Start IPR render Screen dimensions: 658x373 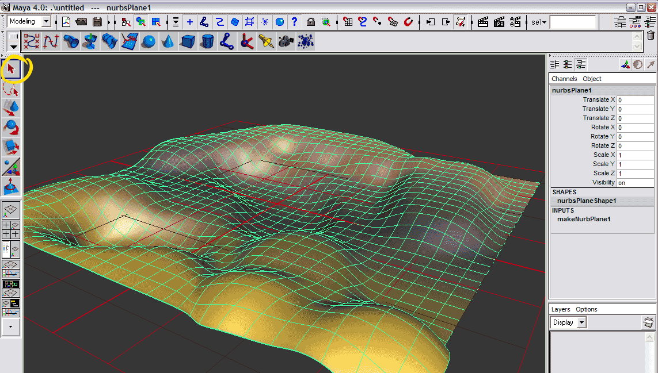point(499,22)
